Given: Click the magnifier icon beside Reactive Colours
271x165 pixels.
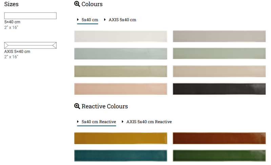Looking at the screenshot, I should pyautogui.click(x=77, y=106).
